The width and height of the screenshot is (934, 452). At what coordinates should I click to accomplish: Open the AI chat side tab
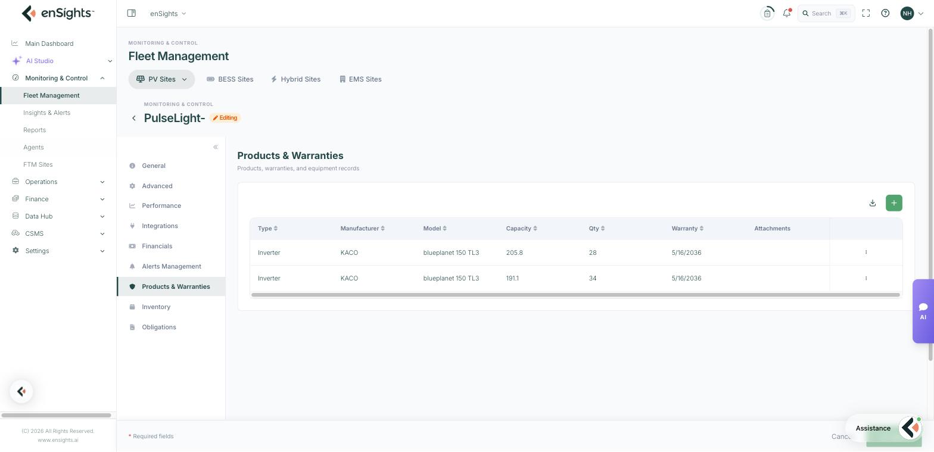[923, 311]
